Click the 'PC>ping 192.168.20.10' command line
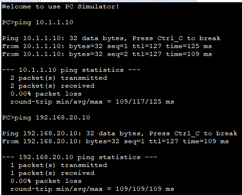The image size is (242, 195). point(46,118)
